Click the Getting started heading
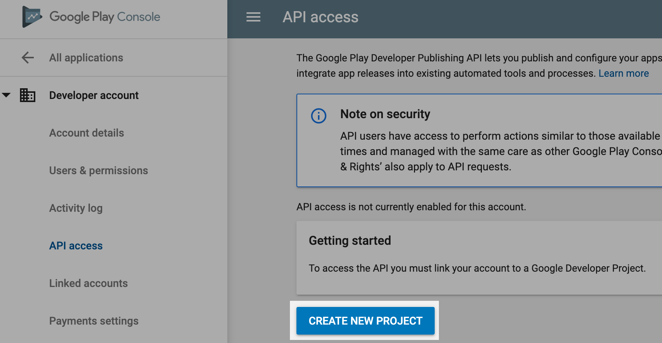This screenshot has height=343, width=662. coord(350,241)
